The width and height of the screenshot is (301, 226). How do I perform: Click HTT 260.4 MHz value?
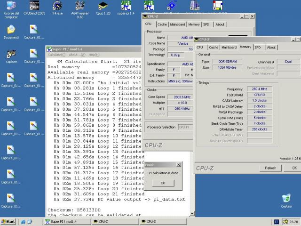point(181,109)
